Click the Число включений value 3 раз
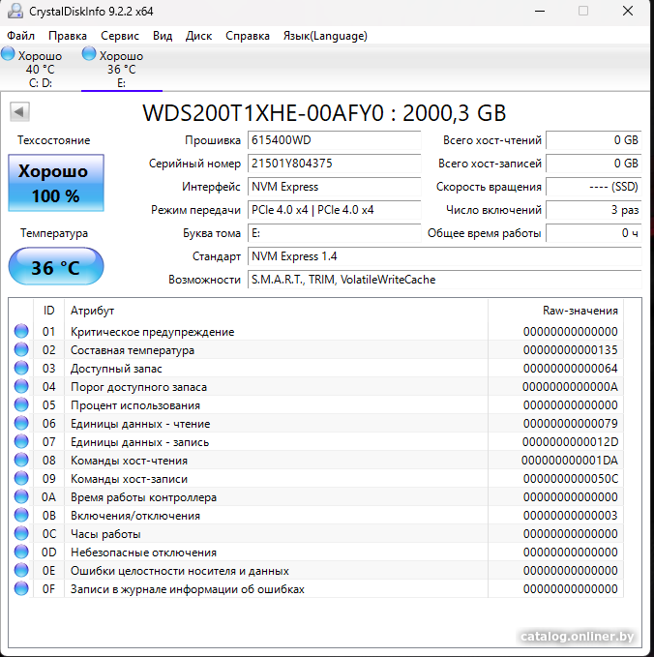 [594, 210]
